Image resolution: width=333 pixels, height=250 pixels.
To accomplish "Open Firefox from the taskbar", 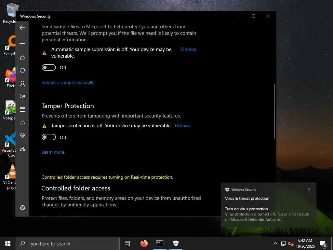I will [x=144, y=243].
